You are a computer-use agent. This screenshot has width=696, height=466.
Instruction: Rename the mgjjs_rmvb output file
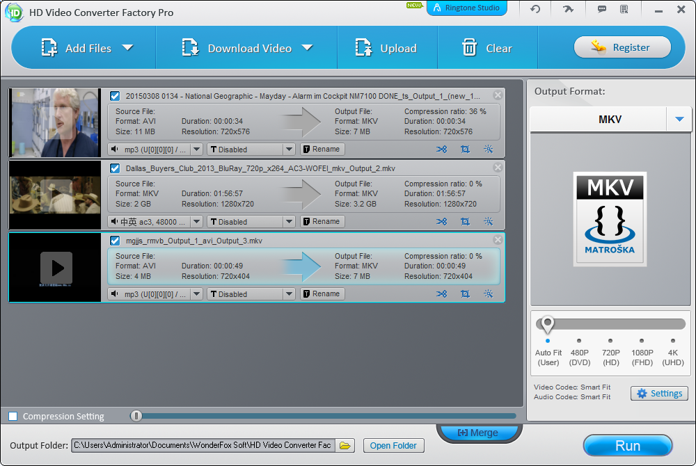(322, 294)
